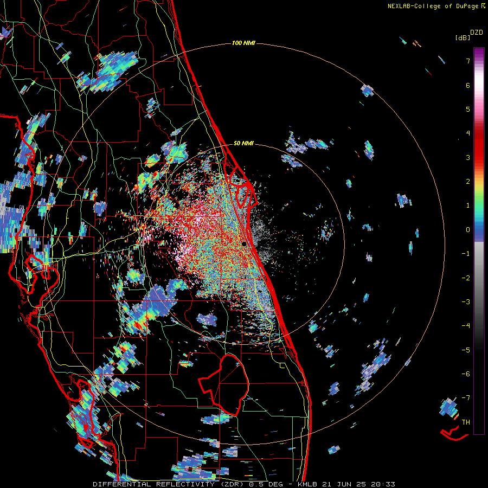This screenshot has width=488, height=488.
Task: Click the 3 value on color scale
Action: pos(468,157)
